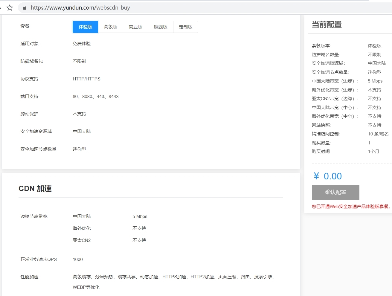This screenshot has width=392, height=296.
Task: Click the red Web安全加速 notice text
Action: tap(350, 206)
